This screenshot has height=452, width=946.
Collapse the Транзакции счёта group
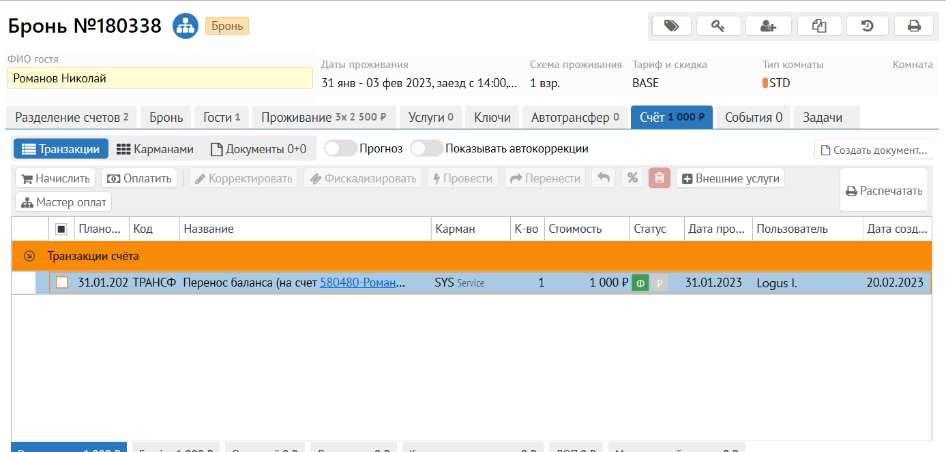[29, 256]
